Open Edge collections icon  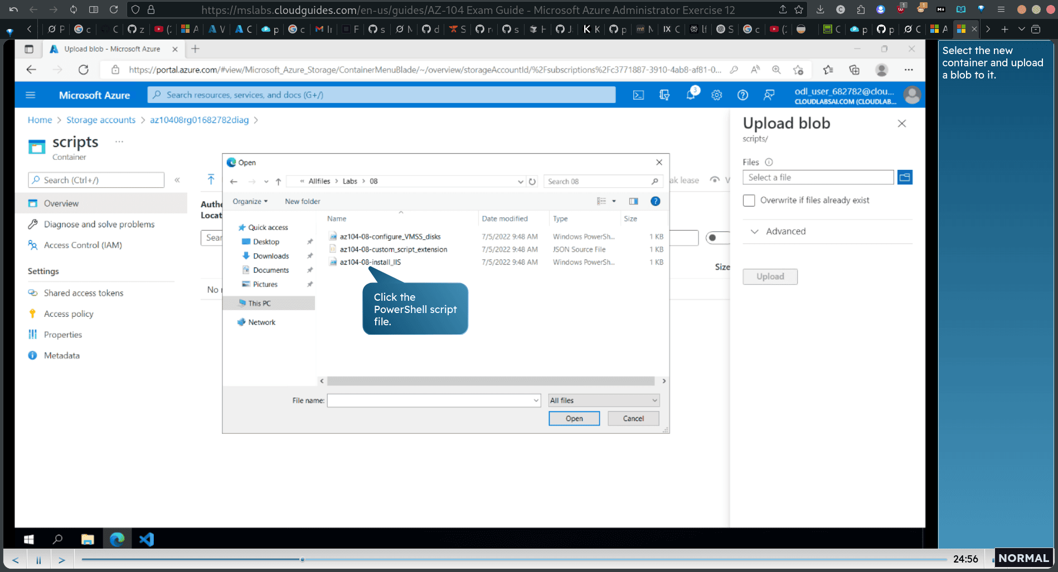tap(854, 70)
